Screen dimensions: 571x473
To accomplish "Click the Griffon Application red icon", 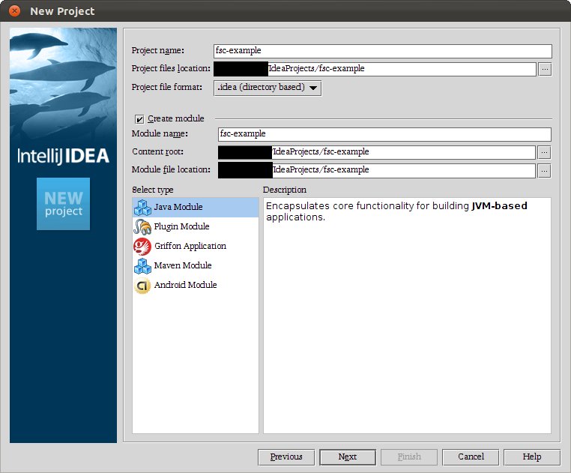I will click(142, 247).
